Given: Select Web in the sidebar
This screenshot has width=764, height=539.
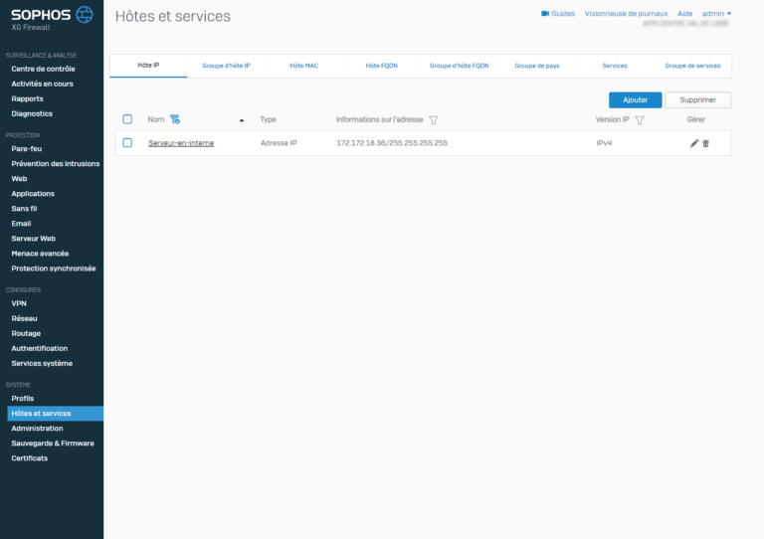Looking at the screenshot, I should point(19,179).
